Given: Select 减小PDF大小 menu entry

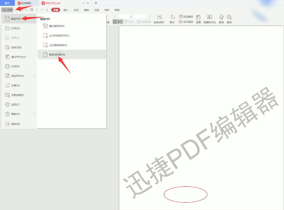Looking at the screenshot, I should pyautogui.click(x=19, y=57).
